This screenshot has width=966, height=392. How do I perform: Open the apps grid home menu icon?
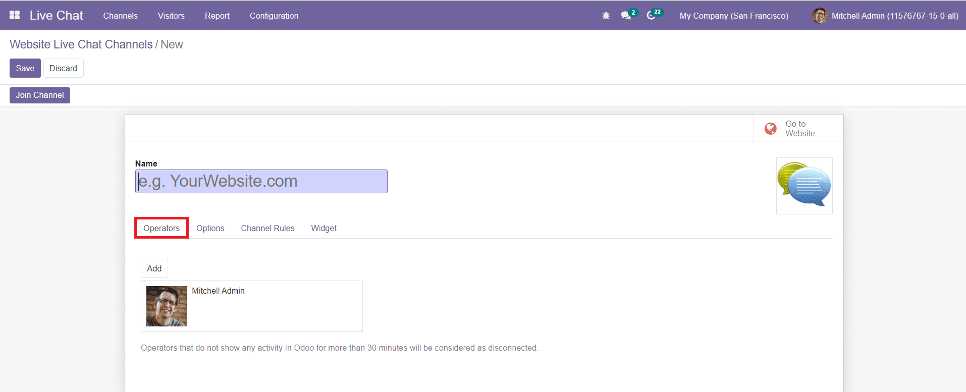[15, 16]
